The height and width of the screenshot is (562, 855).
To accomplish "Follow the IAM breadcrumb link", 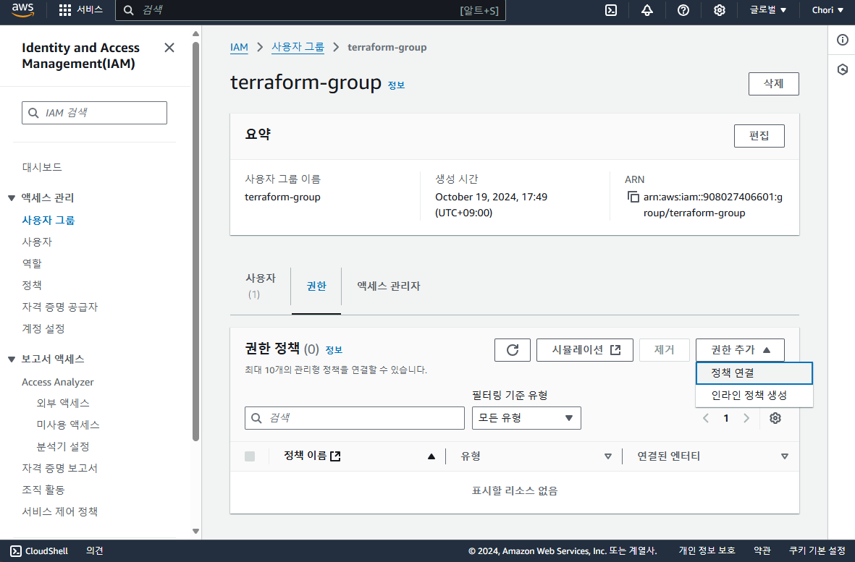I will [x=239, y=48].
